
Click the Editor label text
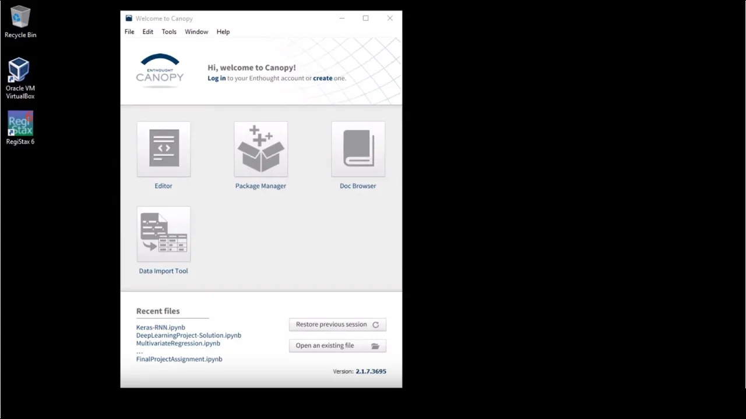(x=163, y=186)
